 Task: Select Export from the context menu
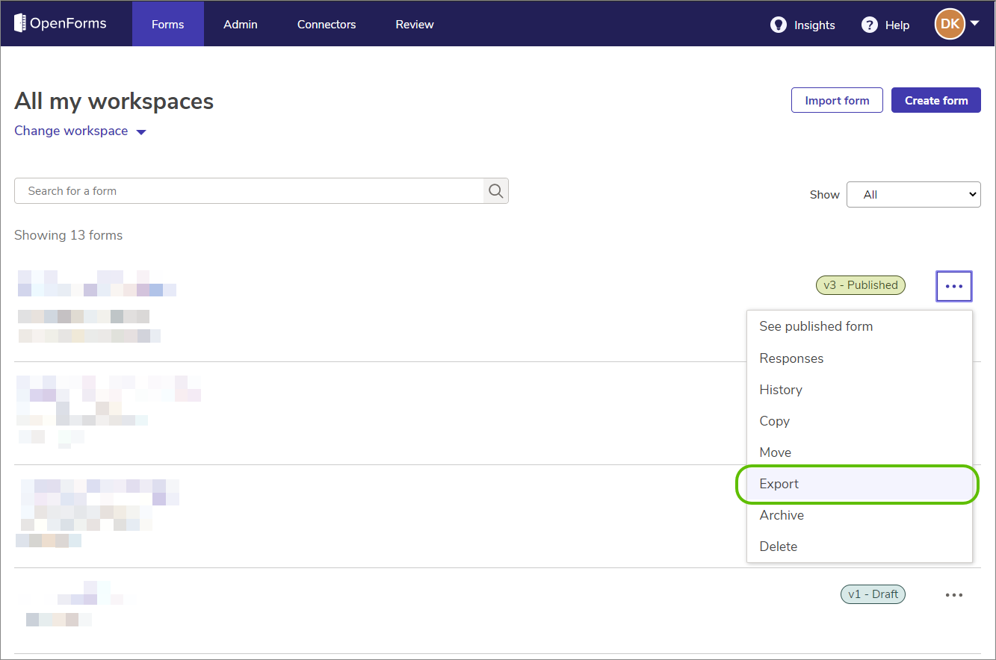pos(779,484)
